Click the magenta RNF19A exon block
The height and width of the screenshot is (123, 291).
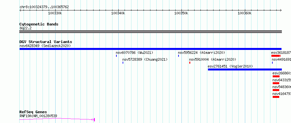point(94,120)
